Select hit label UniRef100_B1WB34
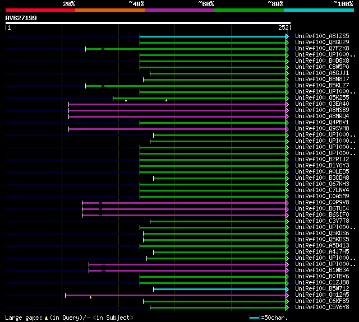The image size is (359, 322). click(x=322, y=270)
